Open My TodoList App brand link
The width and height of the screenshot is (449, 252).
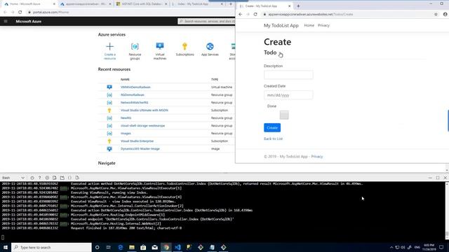[x=281, y=25]
